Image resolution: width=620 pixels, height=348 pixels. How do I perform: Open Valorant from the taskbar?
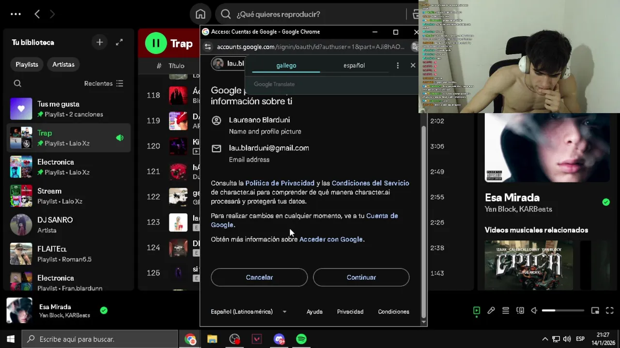(x=257, y=339)
